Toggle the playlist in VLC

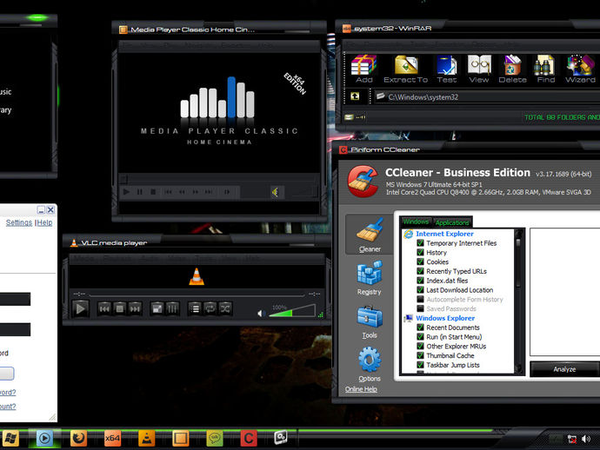pos(195,308)
